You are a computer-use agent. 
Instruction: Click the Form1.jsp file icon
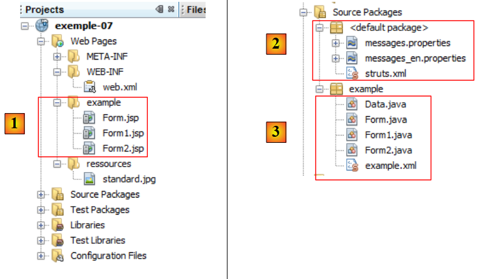click(89, 134)
